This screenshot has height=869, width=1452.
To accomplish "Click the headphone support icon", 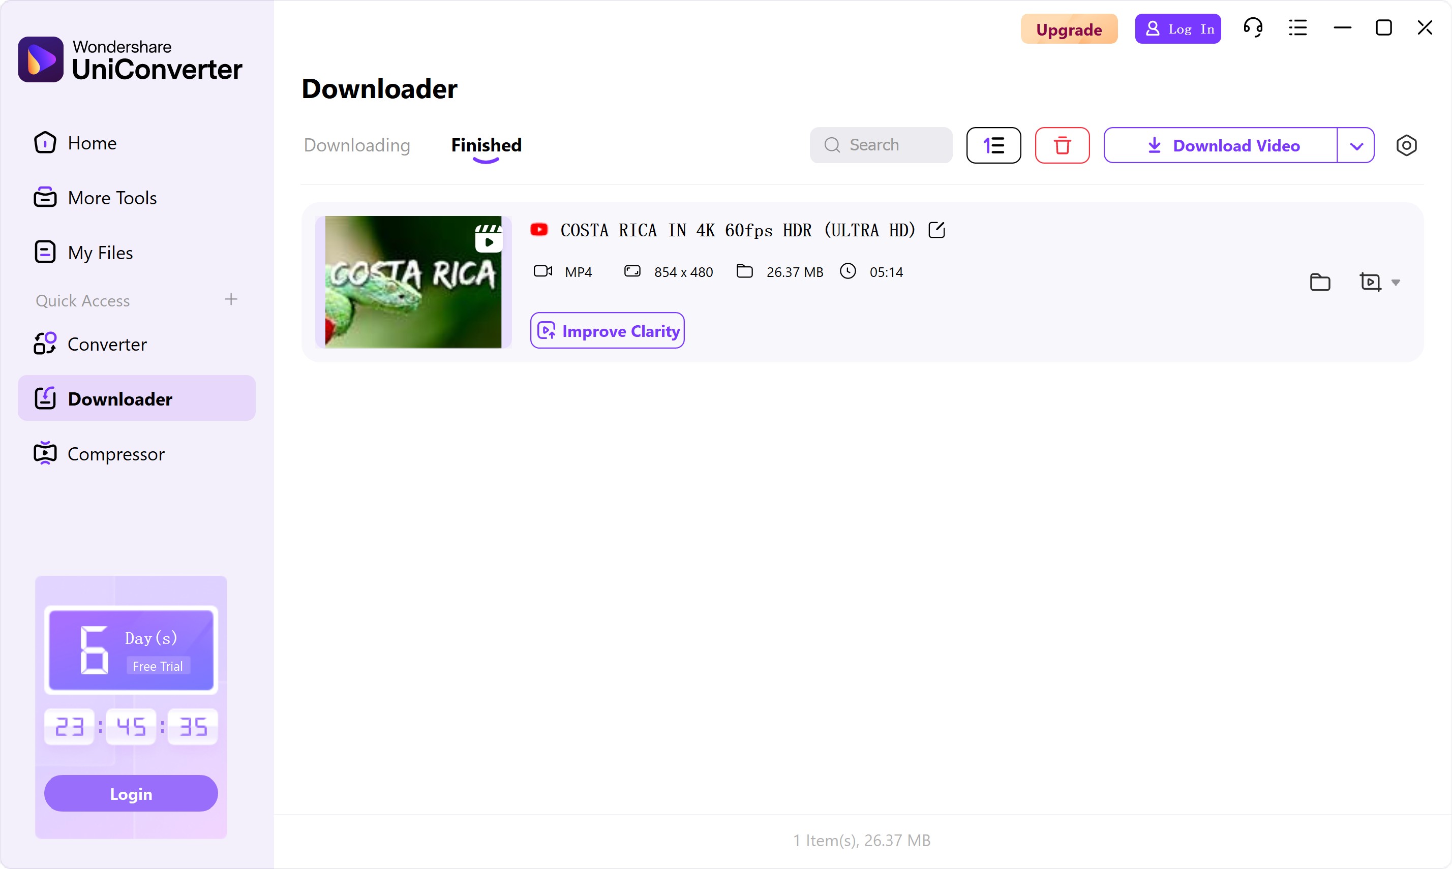I will (x=1252, y=28).
